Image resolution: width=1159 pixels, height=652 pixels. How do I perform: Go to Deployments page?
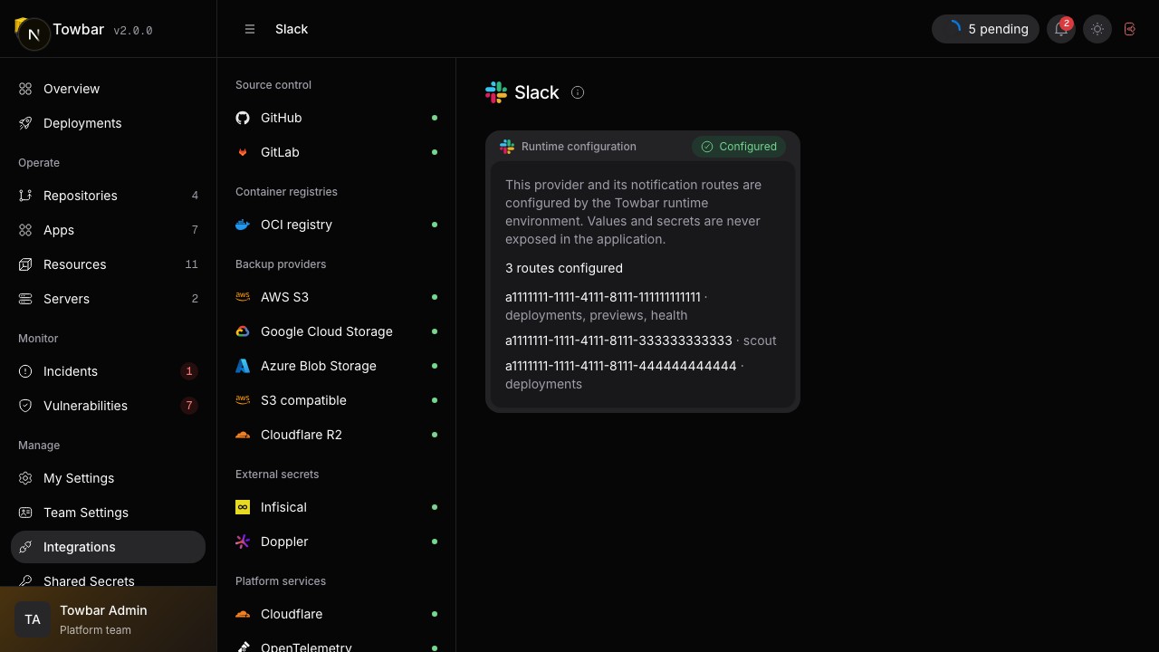(x=108, y=123)
